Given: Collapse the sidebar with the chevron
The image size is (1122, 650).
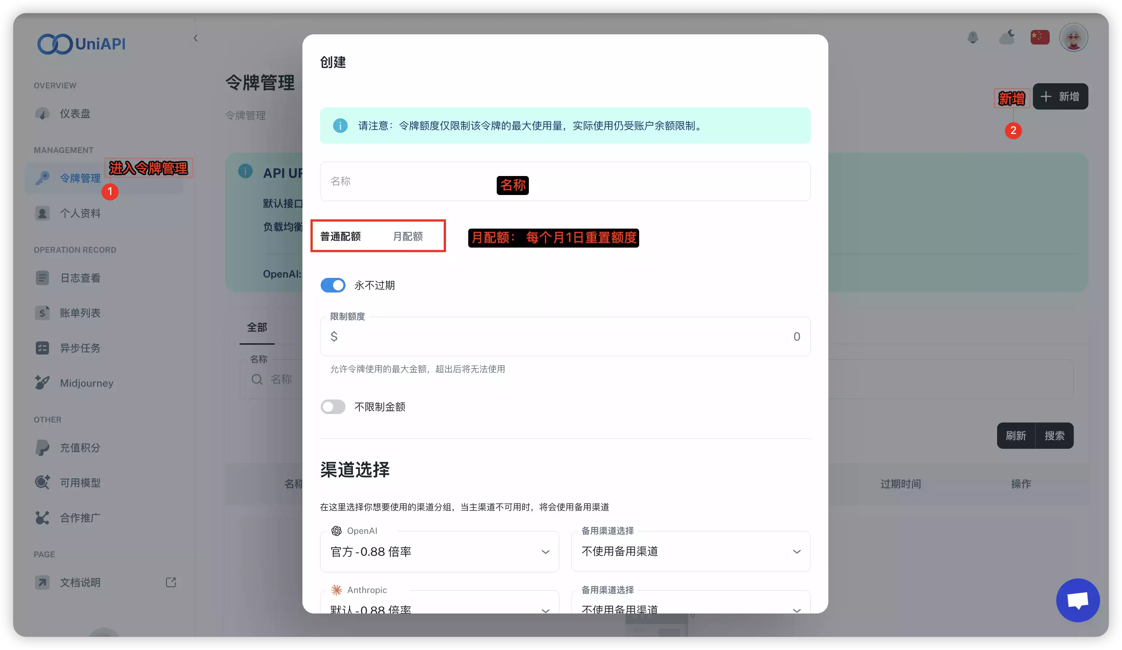Looking at the screenshot, I should pyautogui.click(x=195, y=38).
